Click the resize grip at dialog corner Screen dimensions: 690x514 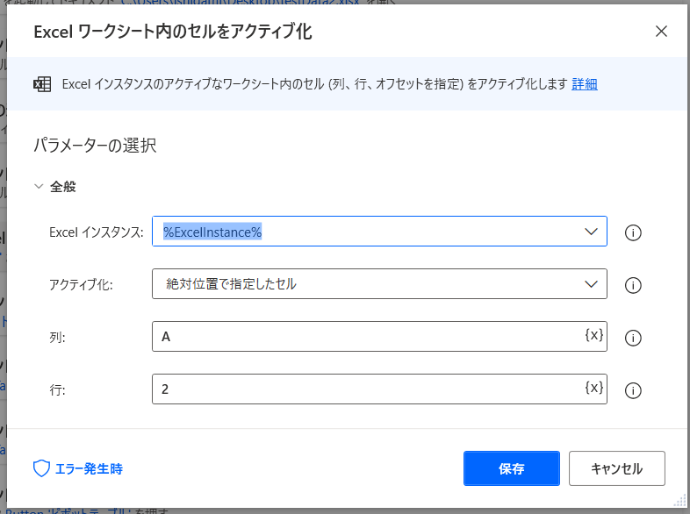[679, 501]
